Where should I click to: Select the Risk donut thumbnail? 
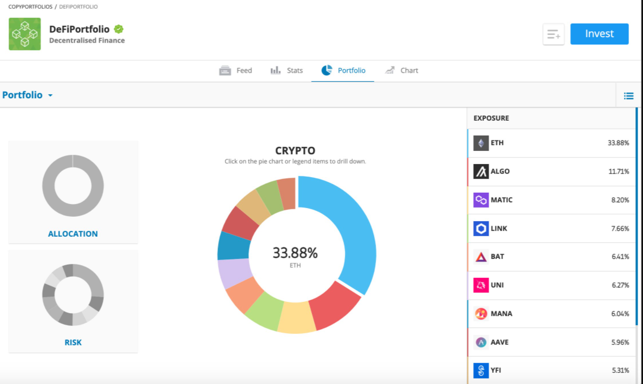73,295
